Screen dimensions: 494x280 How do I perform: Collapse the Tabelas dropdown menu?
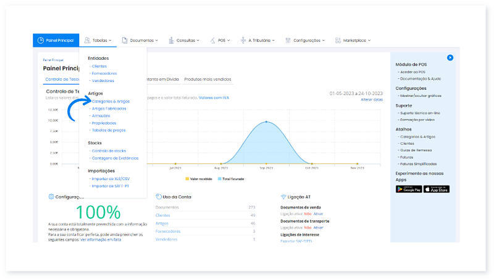[99, 40]
